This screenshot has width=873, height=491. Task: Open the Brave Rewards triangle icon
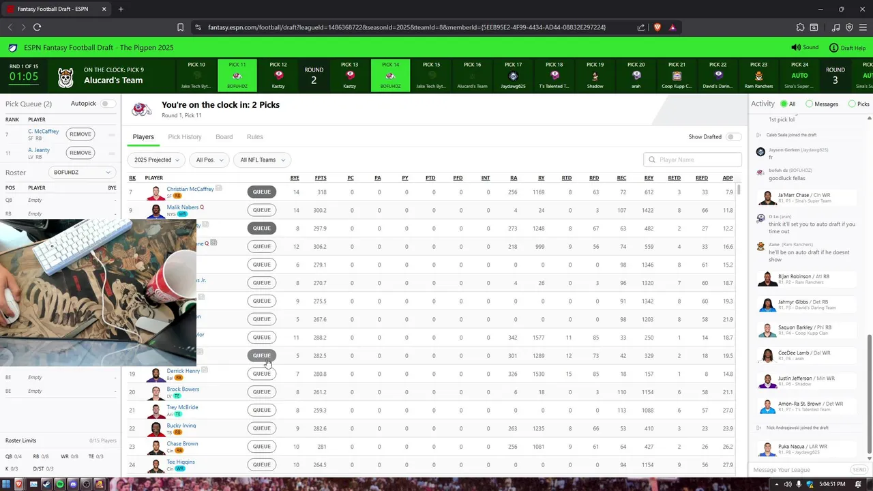pos(672,27)
